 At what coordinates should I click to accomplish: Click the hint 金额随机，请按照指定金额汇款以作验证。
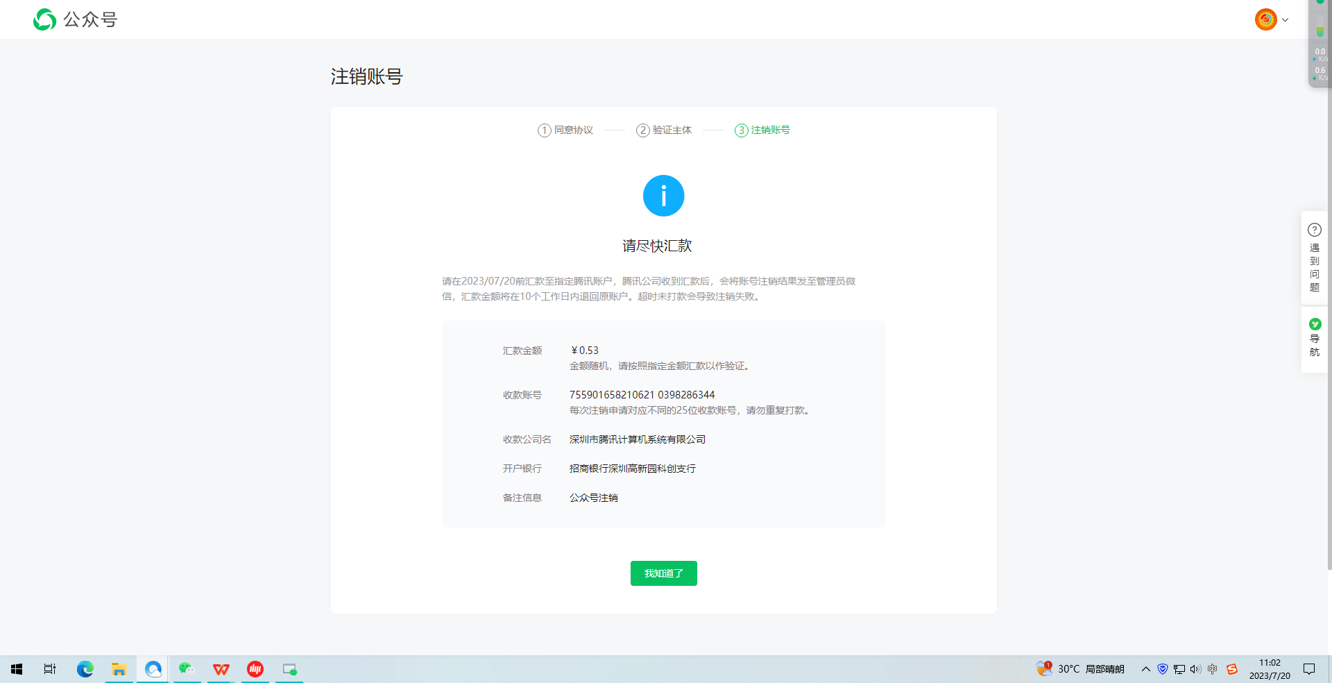click(660, 366)
